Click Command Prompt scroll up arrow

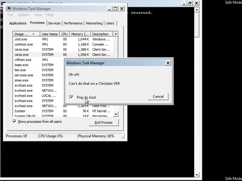click(x=197, y=10)
